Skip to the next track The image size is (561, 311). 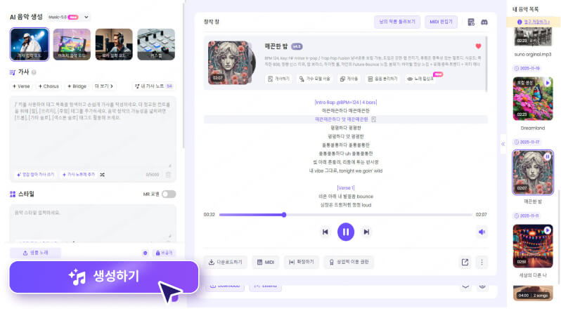[366, 232]
